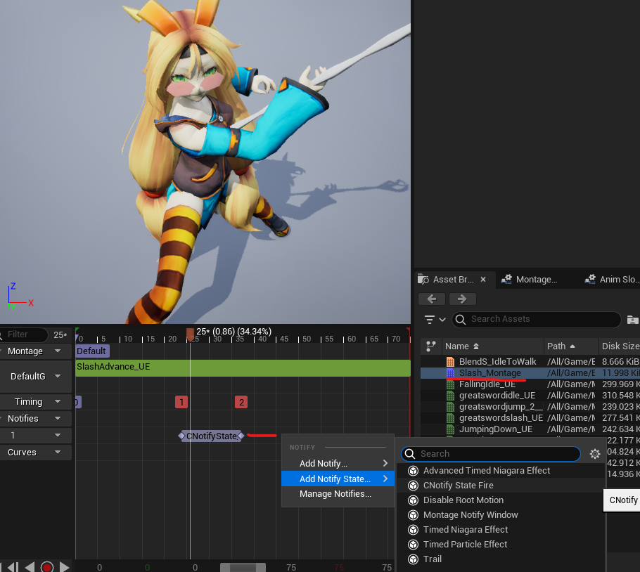Switch to the Anim Slot tab
The height and width of the screenshot is (572, 640).
pyautogui.click(x=611, y=279)
